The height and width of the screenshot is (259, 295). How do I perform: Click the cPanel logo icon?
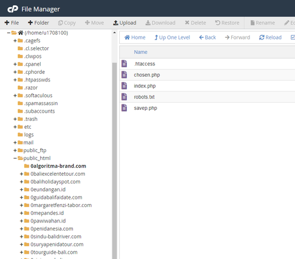[x=12, y=9]
